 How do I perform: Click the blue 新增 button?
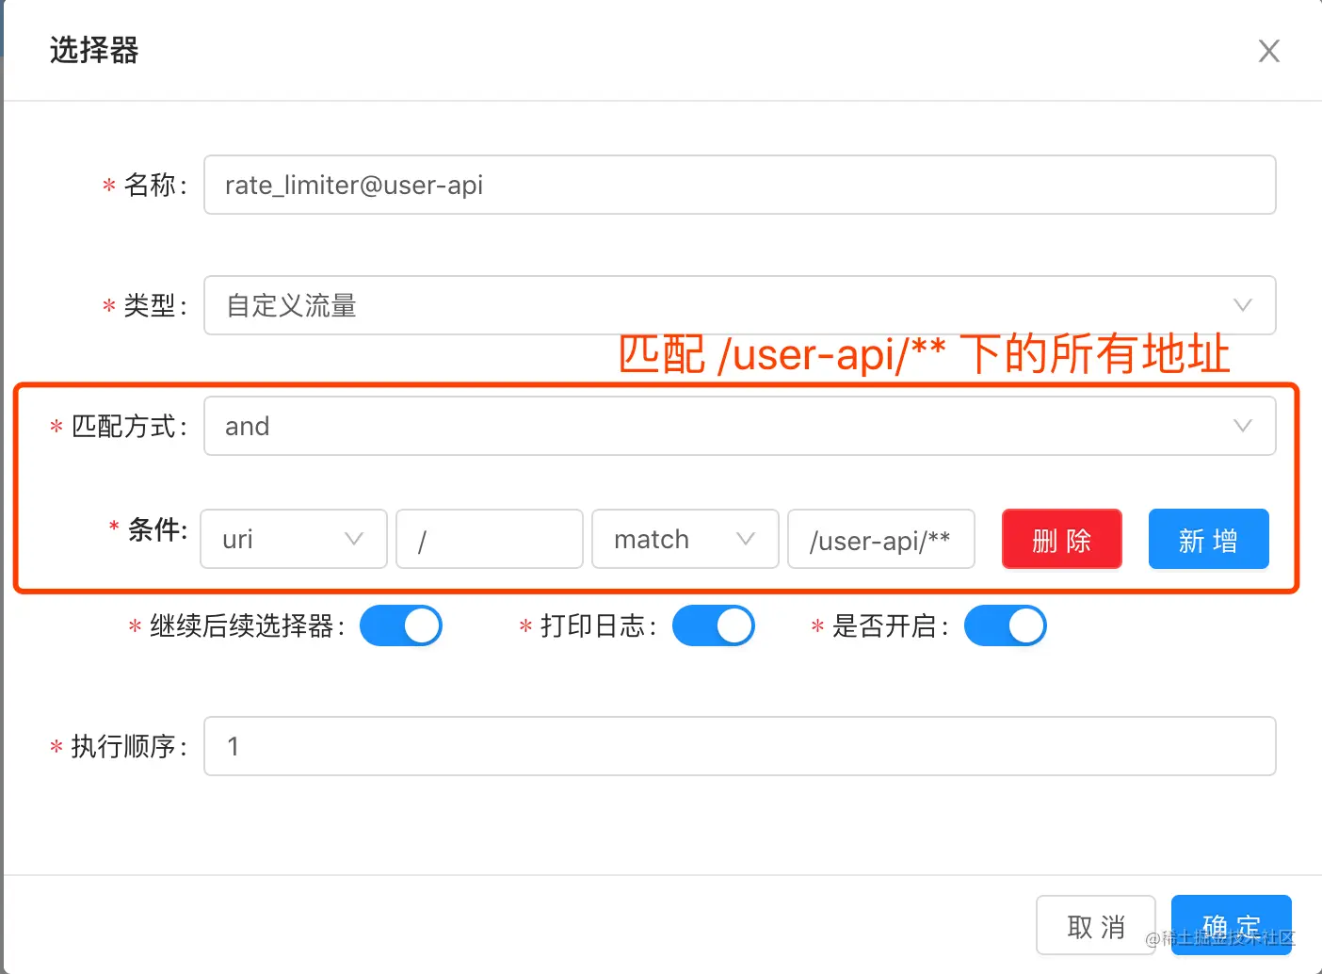tap(1208, 539)
